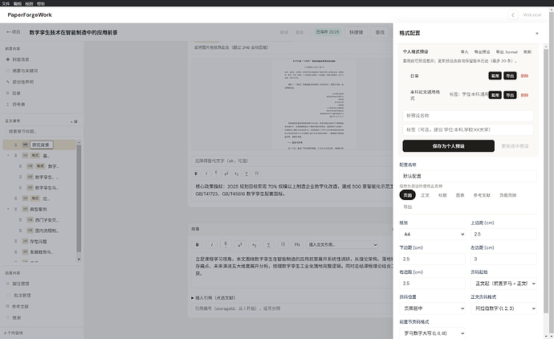This screenshot has width=554, height=339.
Task: Open the 纸张 A4 dropdown
Action: coord(433,234)
